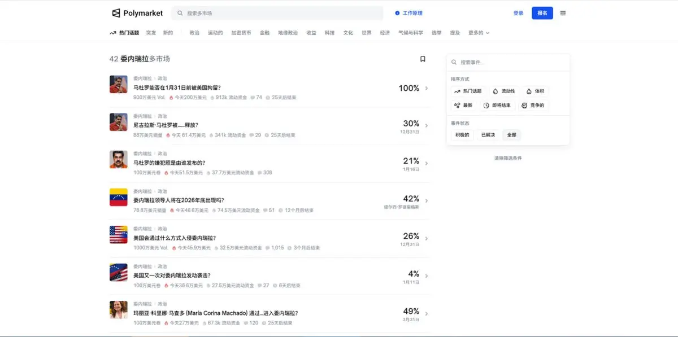Click the Polymarket logo

click(137, 13)
